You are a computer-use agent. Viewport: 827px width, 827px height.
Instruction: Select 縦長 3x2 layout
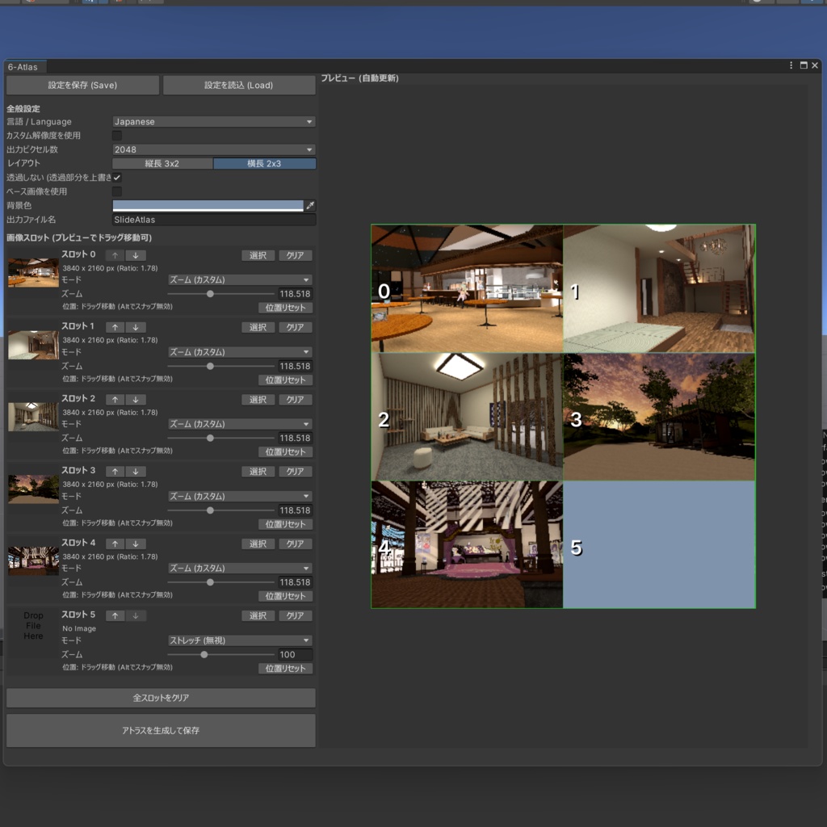click(x=162, y=163)
